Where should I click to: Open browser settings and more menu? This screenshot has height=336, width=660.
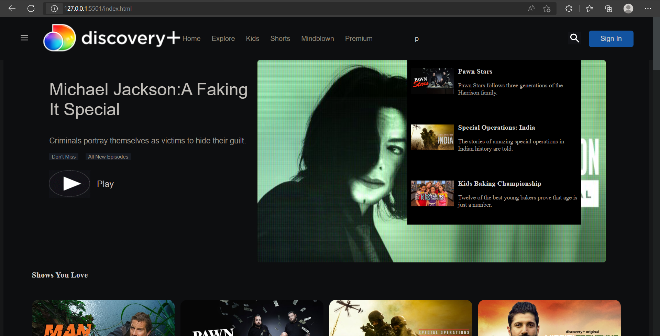(648, 9)
